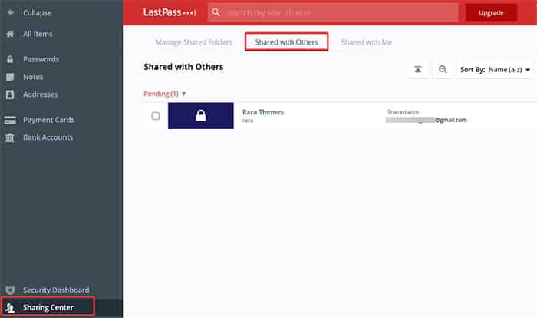The image size is (537, 318).
Task: Click the Rara Themes lock thumbnail
Action: pos(201,116)
